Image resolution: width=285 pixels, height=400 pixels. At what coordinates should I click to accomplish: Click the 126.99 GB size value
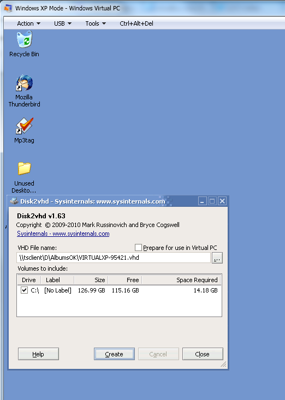[91, 290]
